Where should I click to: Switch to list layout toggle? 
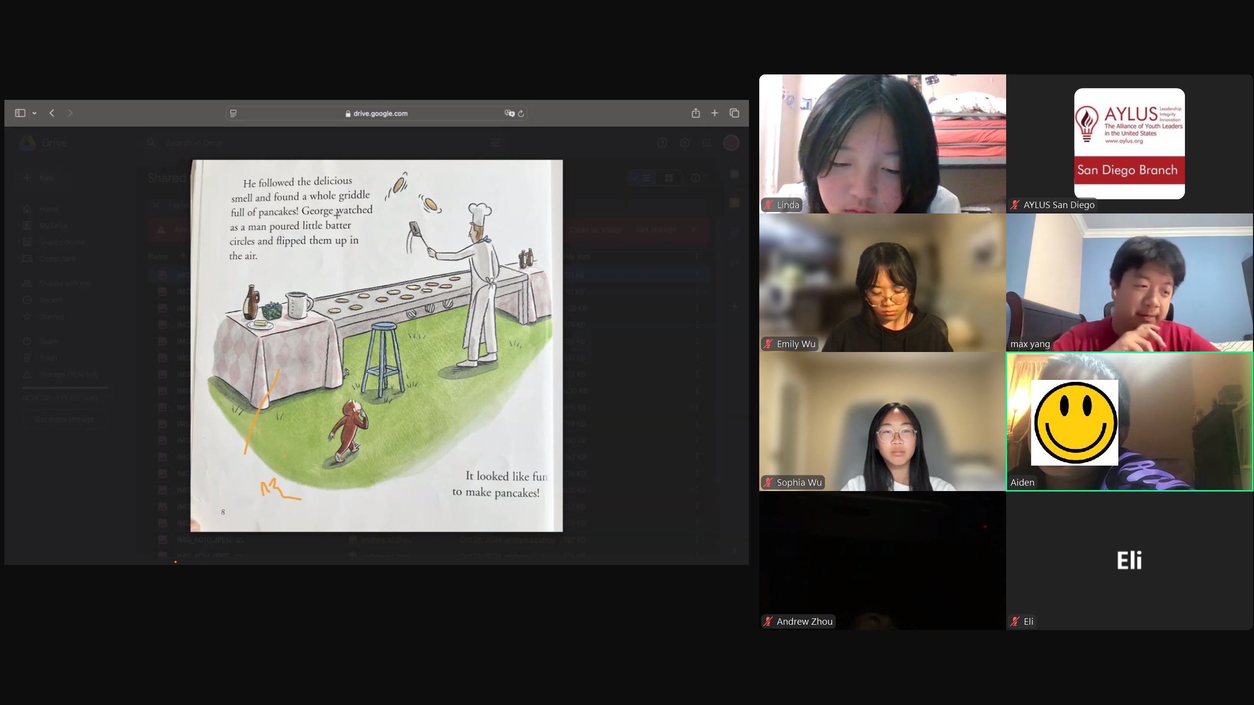(x=642, y=178)
